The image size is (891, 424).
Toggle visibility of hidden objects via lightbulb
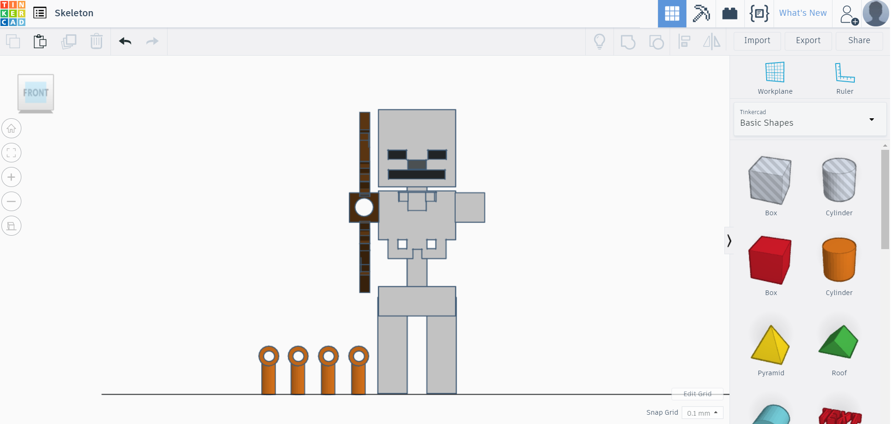[600, 41]
